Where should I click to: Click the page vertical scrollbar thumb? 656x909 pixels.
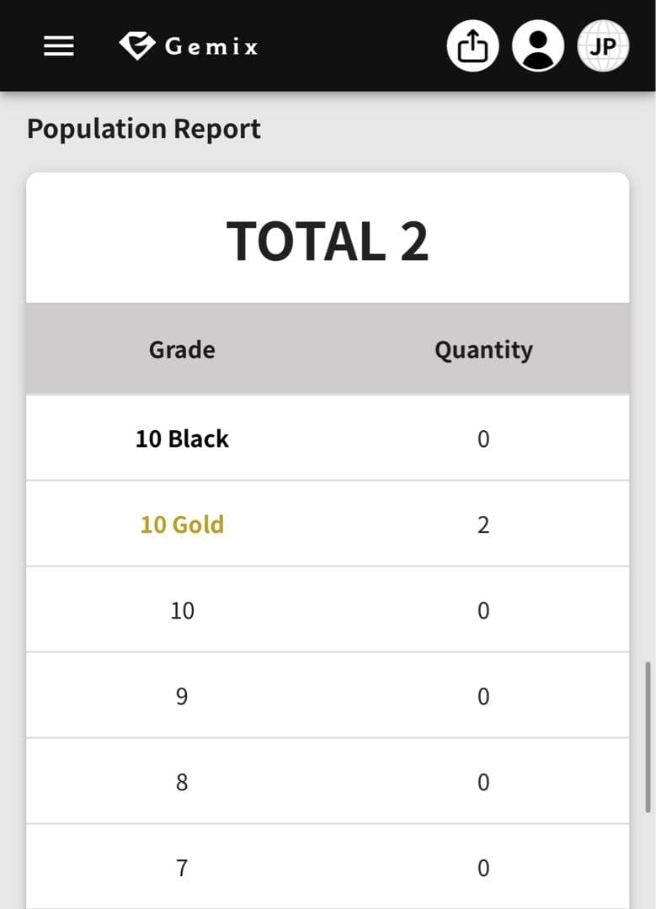tap(647, 736)
